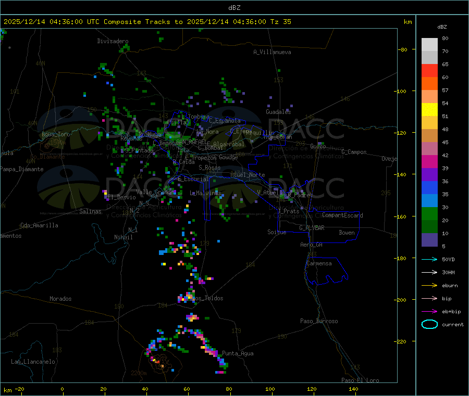Click the 60 dBZ red color swatch

coord(429,70)
